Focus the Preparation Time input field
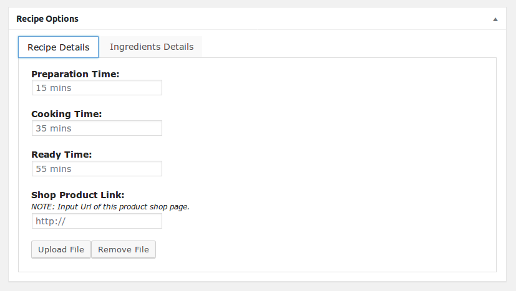516x291 pixels. (x=97, y=88)
